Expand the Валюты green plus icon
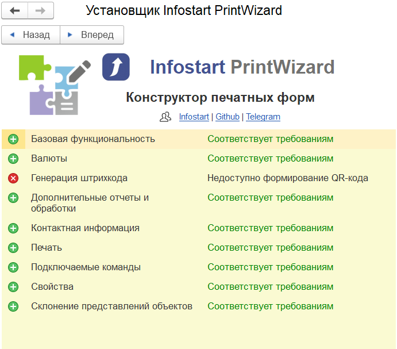 pyautogui.click(x=13, y=159)
